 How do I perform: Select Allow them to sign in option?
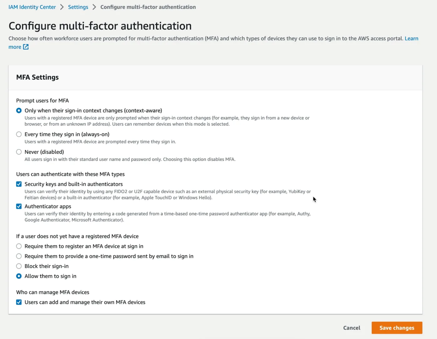point(19,276)
